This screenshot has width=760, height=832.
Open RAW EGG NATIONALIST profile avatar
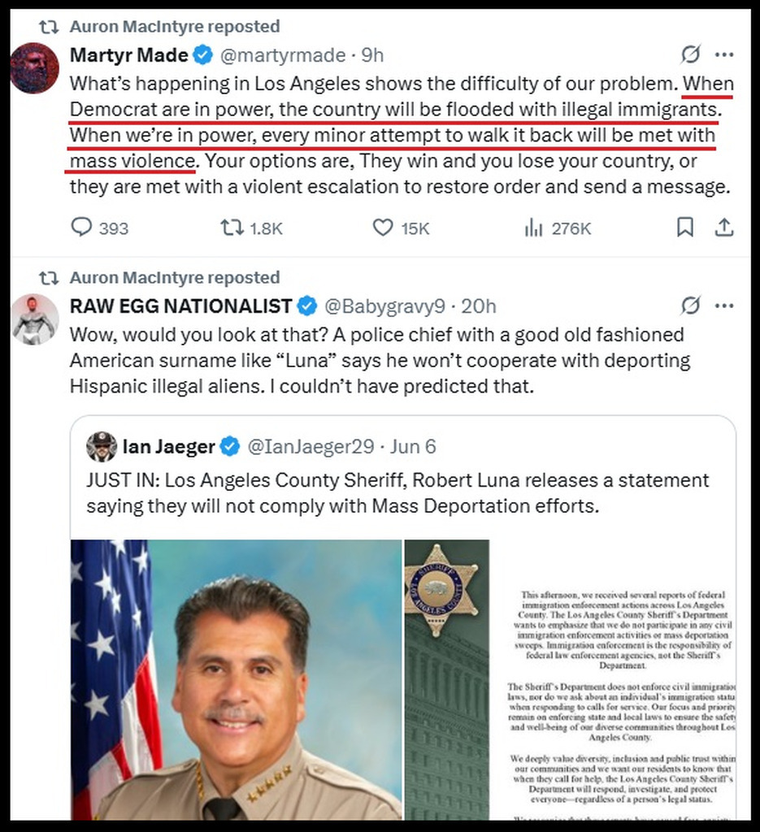[x=35, y=319]
